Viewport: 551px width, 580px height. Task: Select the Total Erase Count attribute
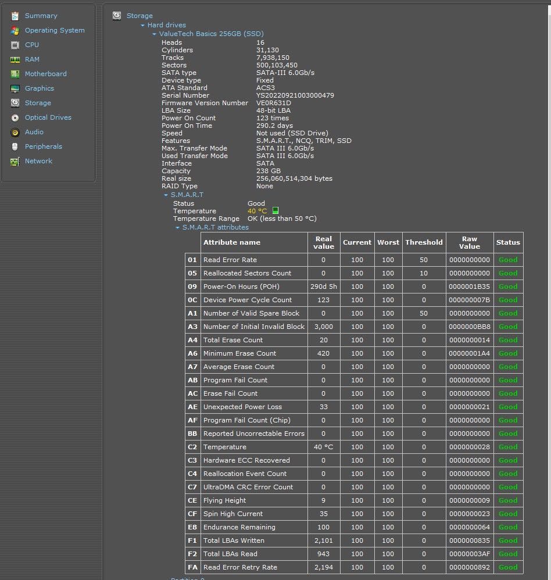(x=232, y=341)
